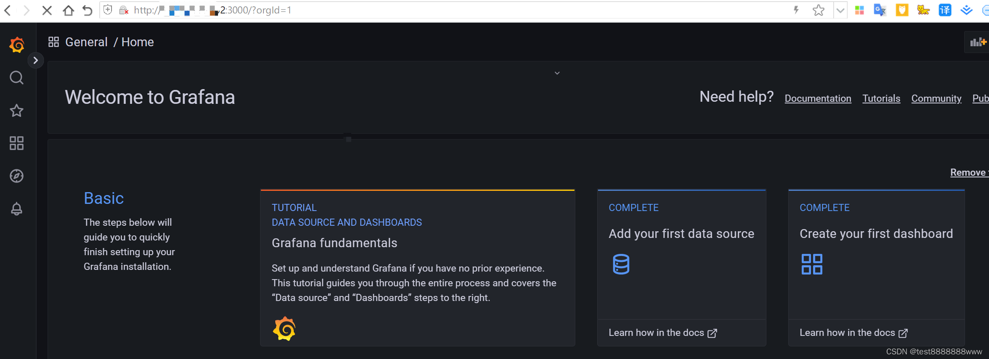This screenshot has height=359, width=989.
Task: Click the yellow shield extension icon
Action: point(902,10)
